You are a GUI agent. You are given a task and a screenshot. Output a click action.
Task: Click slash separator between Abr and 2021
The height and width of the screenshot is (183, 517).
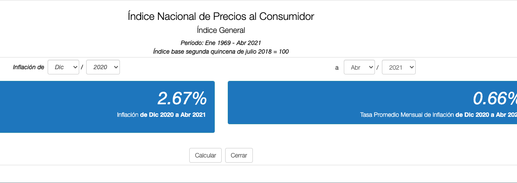pyautogui.click(x=378, y=67)
